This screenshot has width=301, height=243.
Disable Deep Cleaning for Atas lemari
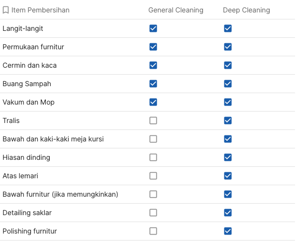tap(228, 176)
